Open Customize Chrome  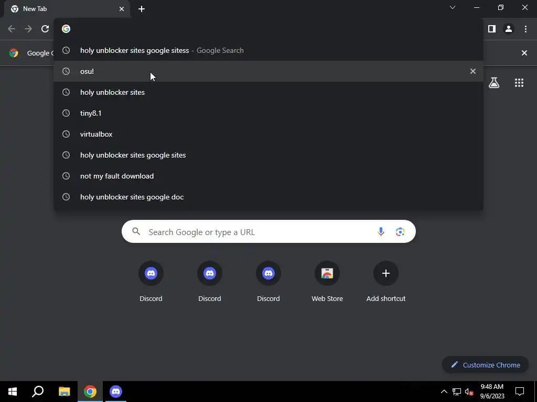tap(485, 365)
